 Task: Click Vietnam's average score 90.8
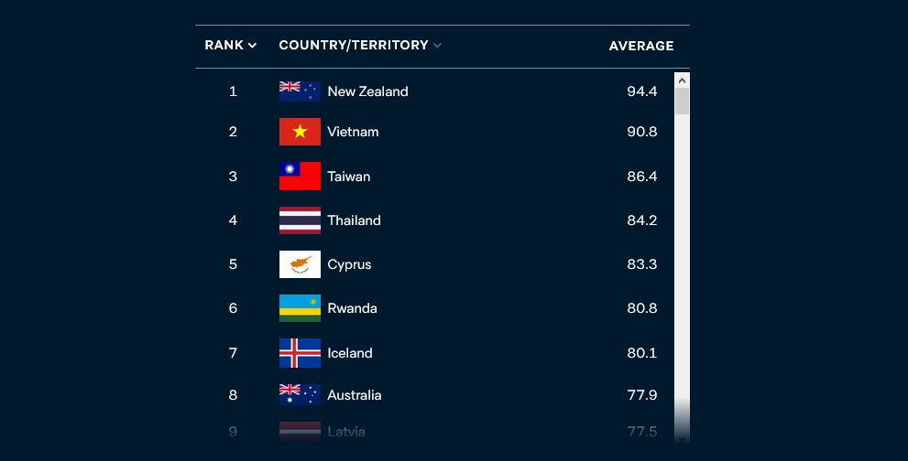point(641,132)
